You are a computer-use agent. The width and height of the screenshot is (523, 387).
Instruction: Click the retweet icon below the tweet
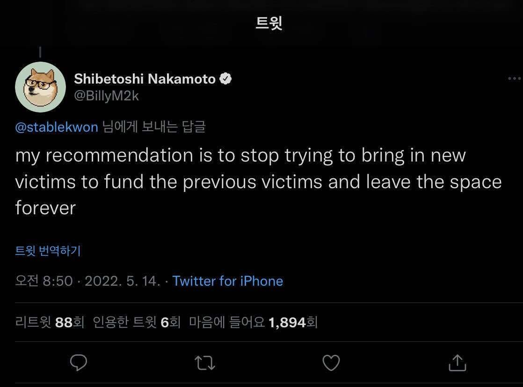205,363
